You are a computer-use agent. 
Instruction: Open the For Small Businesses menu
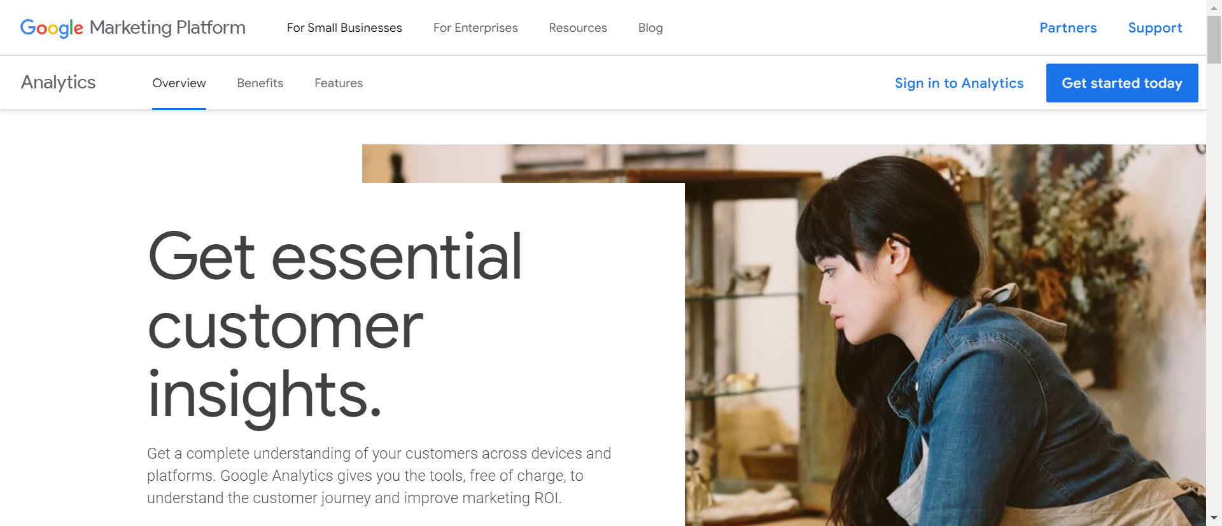(x=344, y=28)
